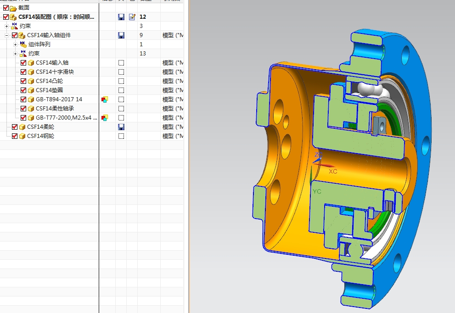Select the CSF14钢轮 tree item

tap(40, 136)
